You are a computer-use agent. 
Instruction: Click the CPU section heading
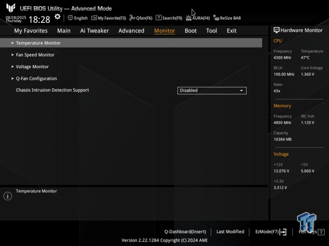[278, 41]
